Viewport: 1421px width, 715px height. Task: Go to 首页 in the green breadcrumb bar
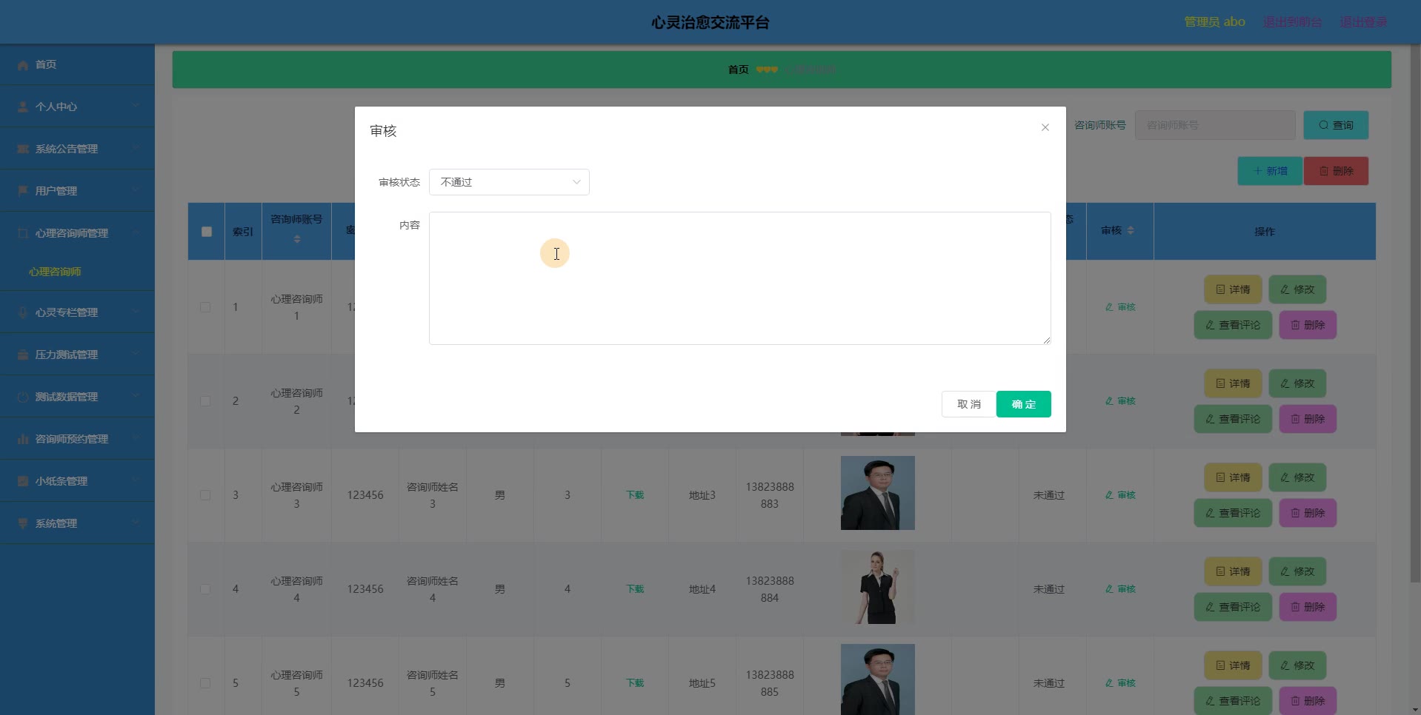[738, 70]
